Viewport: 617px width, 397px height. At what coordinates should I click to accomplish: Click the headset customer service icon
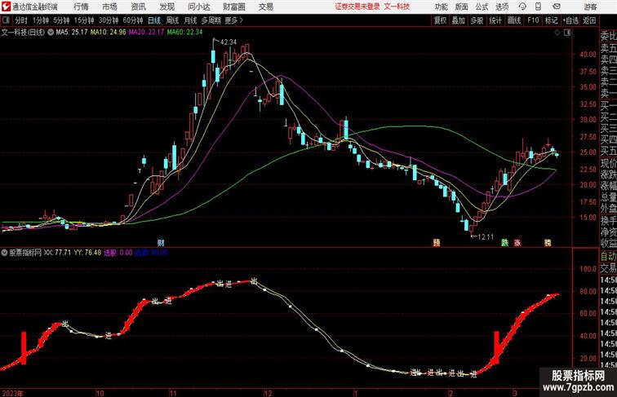pos(522,7)
